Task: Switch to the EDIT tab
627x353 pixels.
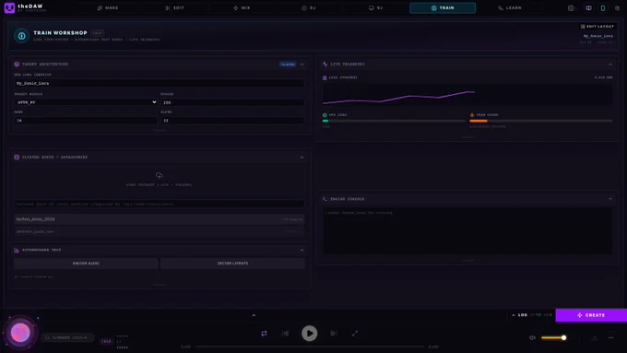Action: click(175, 8)
